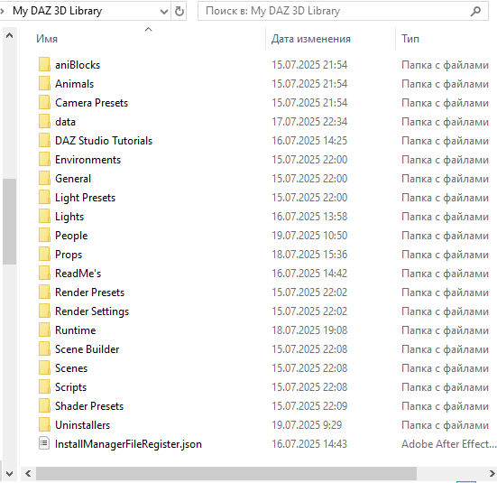This screenshot has height=483, width=497.
Task: Click the Animals folder icon
Action: [44, 83]
